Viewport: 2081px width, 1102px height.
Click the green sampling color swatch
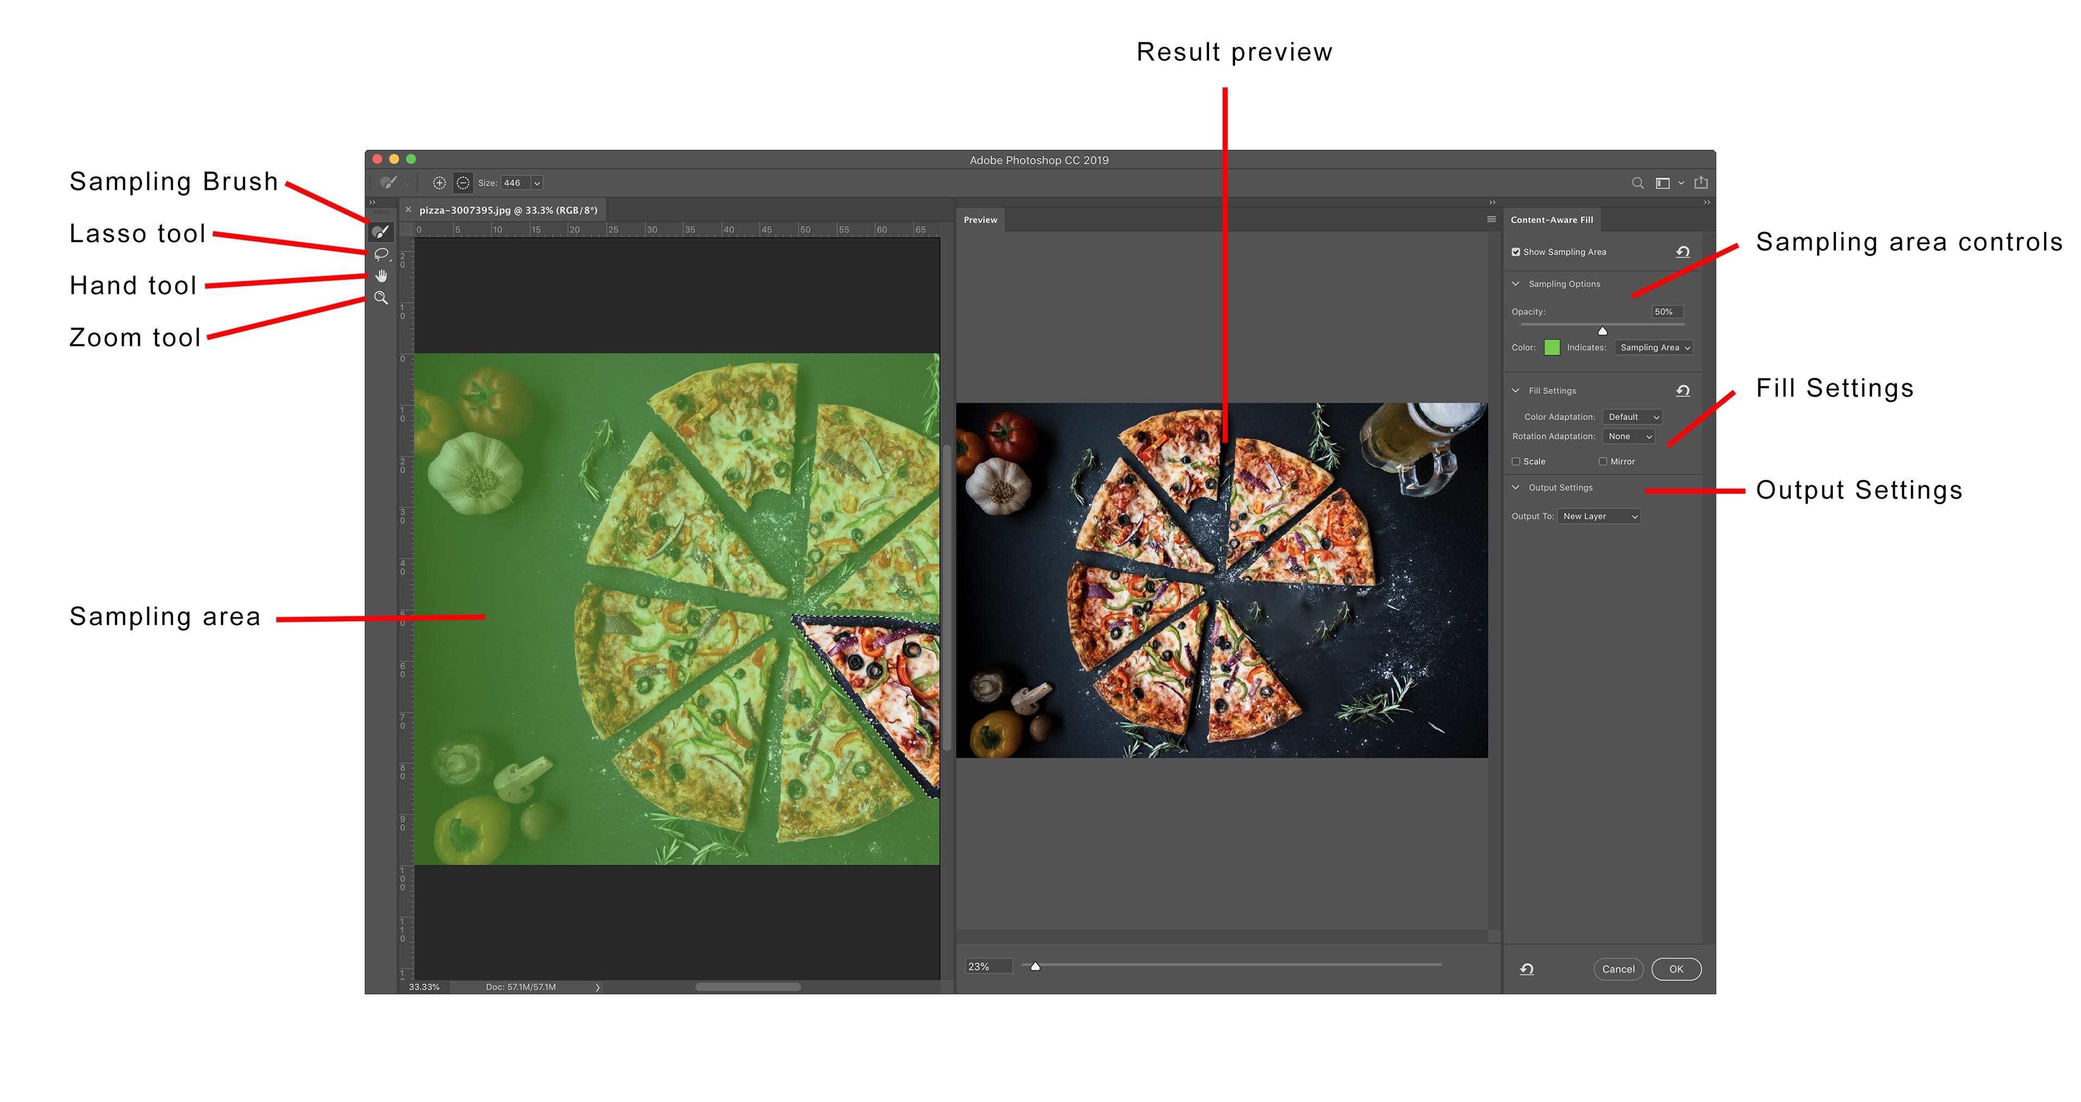[x=1551, y=347]
